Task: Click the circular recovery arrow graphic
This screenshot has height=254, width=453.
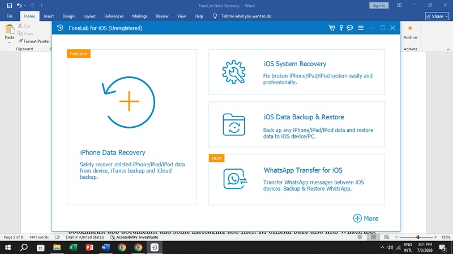Action: pyautogui.click(x=129, y=102)
